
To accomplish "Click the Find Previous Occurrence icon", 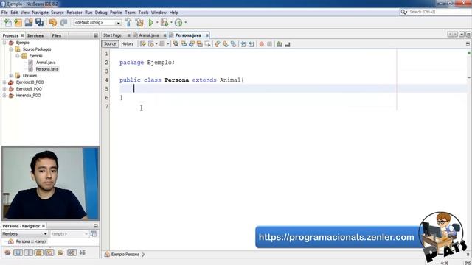I will [184, 44].
